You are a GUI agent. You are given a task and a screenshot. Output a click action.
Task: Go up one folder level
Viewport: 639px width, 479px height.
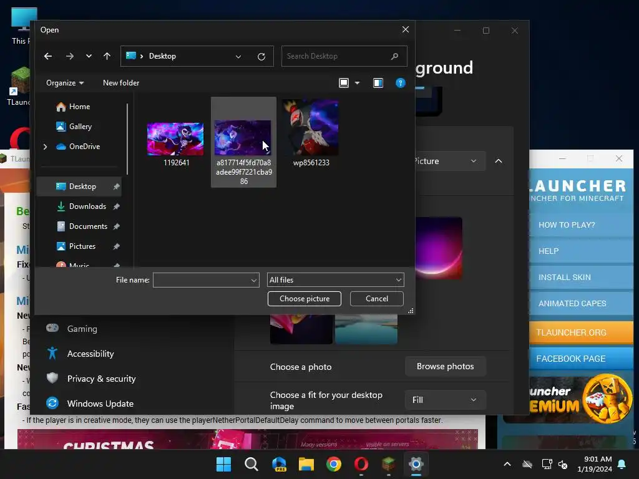pos(107,56)
